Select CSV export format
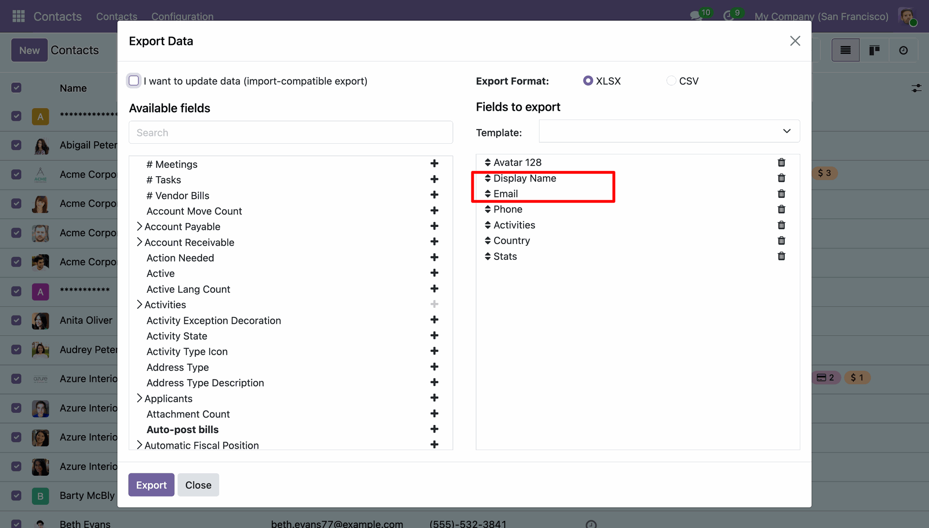 coord(671,81)
